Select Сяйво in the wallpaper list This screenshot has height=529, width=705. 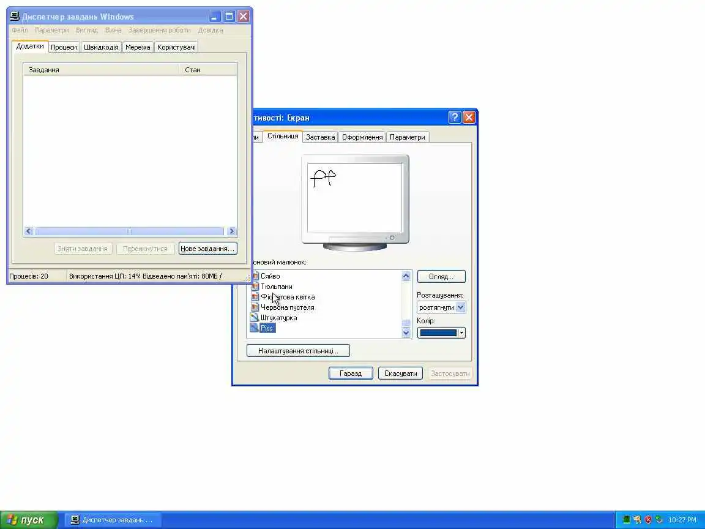click(x=270, y=276)
